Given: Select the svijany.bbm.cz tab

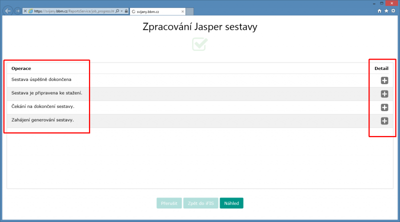Looking at the screenshot, I should click(156, 11).
